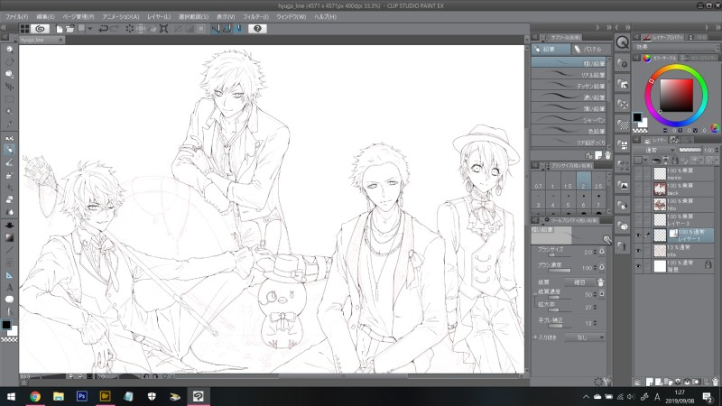This screenshot has width=722, height=406.
Task: Click the 紙質 button labeled 細目
Action: point(579,281)
